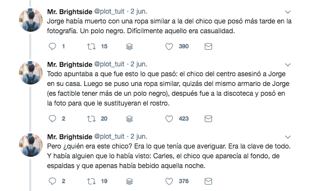Open Mr. Brightside profile name on first tweet
311x191 pixels.
(x=70, y=12)
